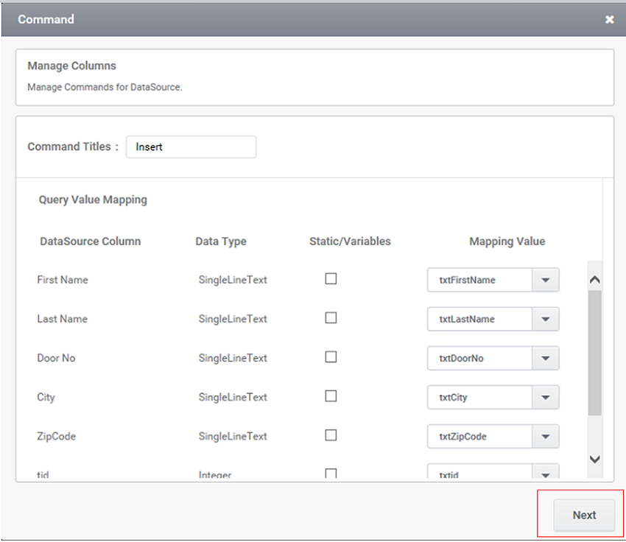Click the txtCity mapping value field
Viewport: 626px width, 542px height.
coord(479,397)
